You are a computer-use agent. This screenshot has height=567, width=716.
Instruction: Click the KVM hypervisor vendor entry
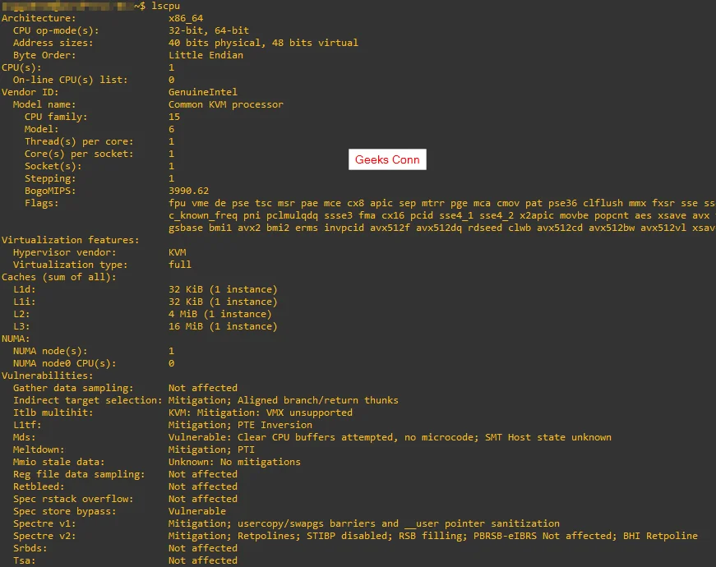pyautogui.click(x=178, y=252)
